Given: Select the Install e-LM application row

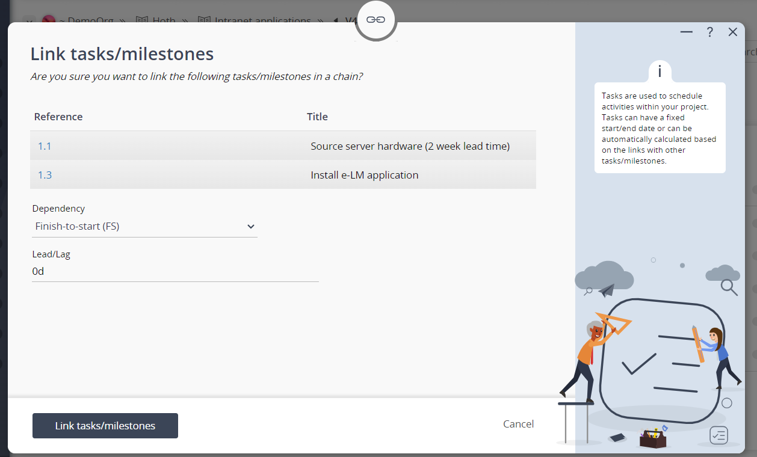Looking at the screenshot, I should 283,175.
